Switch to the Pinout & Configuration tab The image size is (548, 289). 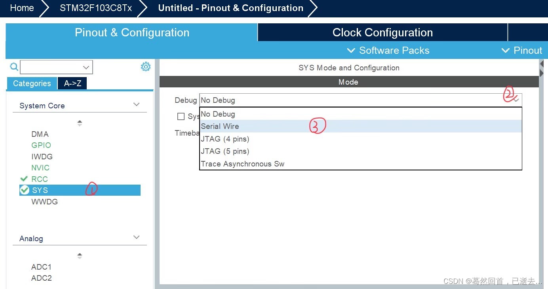pyautogui.click(x=132, y=32)
